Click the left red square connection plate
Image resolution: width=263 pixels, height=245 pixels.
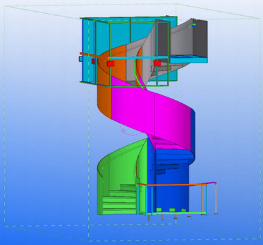pyautogui.click(x=110, y=64)
